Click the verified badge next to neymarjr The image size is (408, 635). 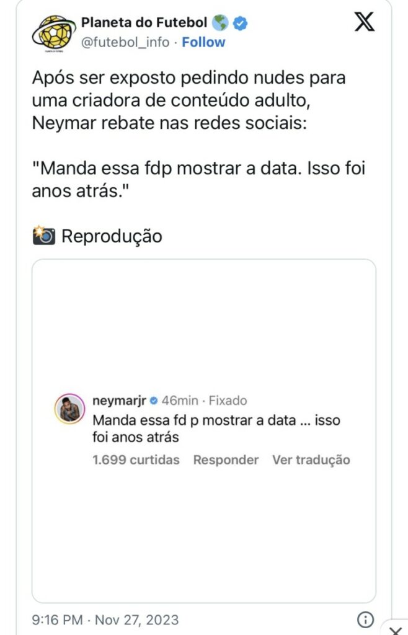point(154,401)
